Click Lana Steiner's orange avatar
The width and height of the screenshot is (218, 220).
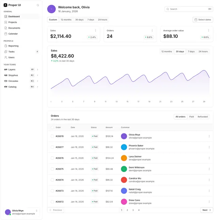124,158
